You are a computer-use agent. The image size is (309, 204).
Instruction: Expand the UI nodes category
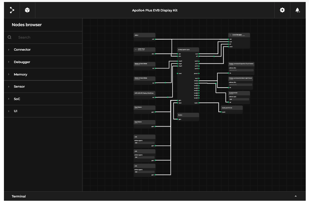15,111
